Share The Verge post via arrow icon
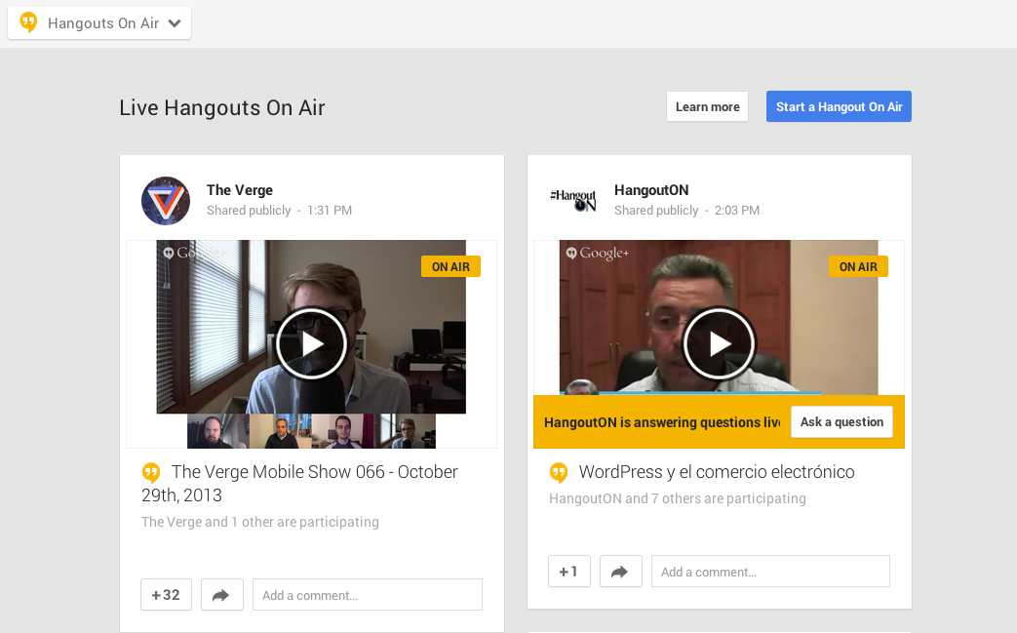The width and height of the screenshot is (1017, 633). tap(221, 595)
